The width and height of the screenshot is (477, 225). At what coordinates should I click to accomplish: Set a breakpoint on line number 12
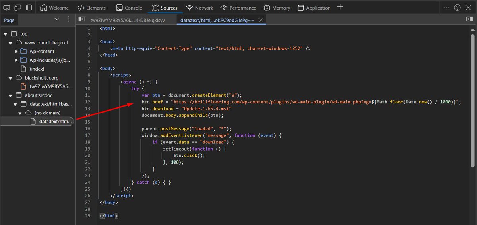pos(88,102)
